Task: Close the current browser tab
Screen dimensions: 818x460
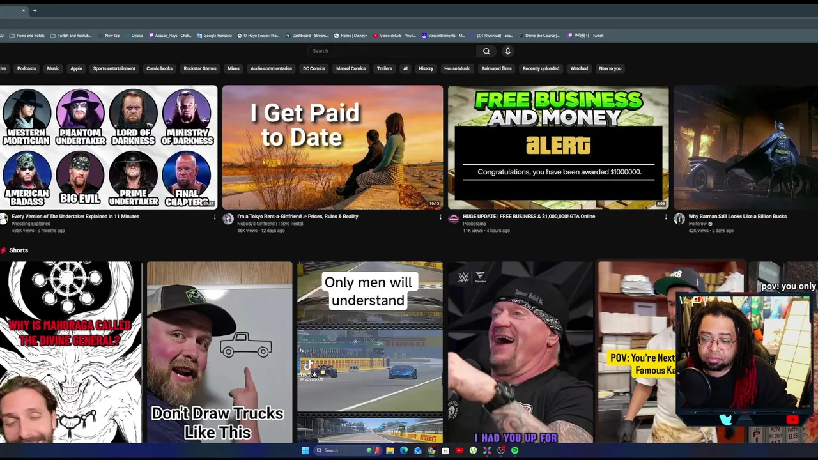Action: coord(24,10)
